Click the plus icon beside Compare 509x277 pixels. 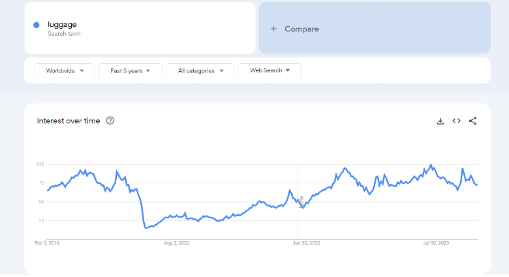(273, 29)
